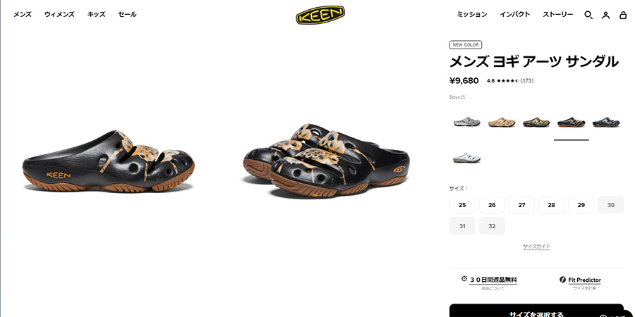Image resolution: width=635 pixels, height=317 pixels.
Task: Open the メンズ menu
Action: pos(23,14)
